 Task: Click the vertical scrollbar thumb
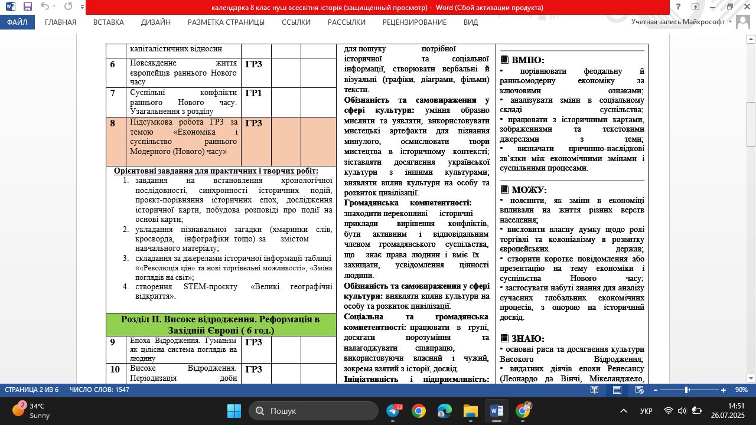(x=751, y=124)
